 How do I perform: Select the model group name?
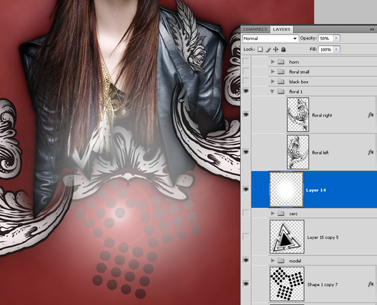tap(295, 261)
